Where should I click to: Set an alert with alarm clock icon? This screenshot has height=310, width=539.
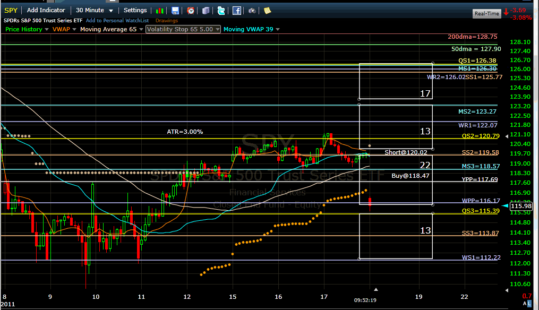(x=191, y=11)
